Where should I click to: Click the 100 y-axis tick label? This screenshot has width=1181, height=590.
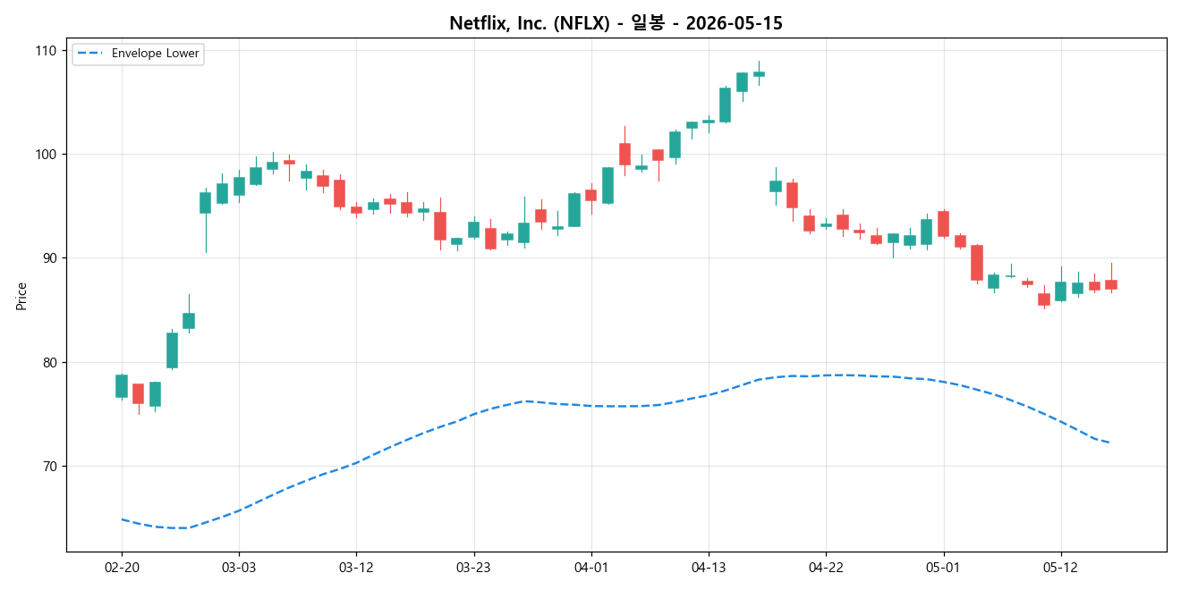pos(46,155)
